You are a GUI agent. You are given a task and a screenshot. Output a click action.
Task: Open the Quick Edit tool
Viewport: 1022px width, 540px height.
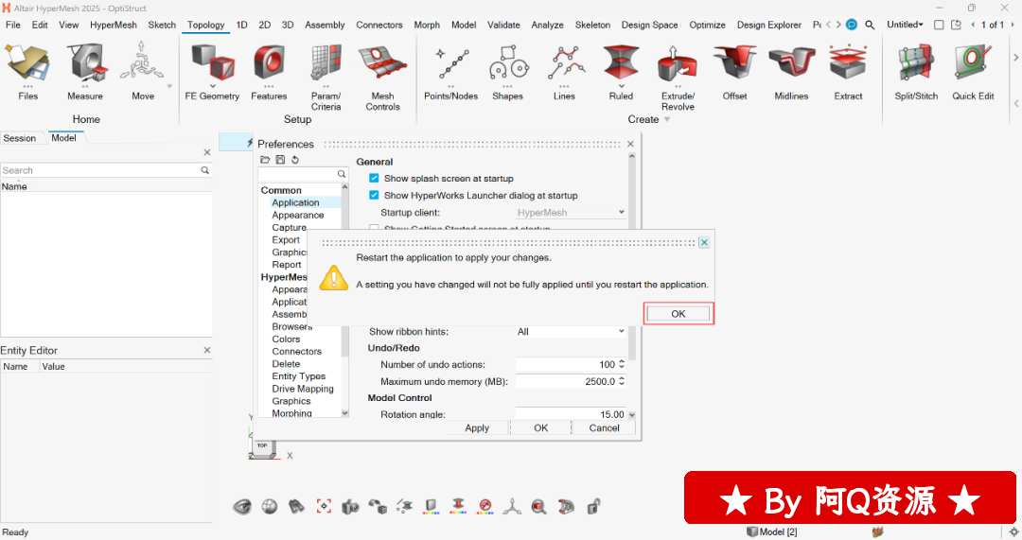(x=973, y=72)
